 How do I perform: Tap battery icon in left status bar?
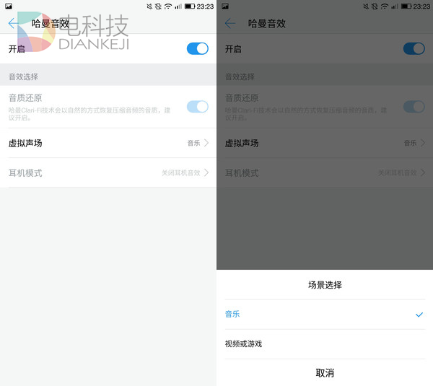click(x=190, y=6)
